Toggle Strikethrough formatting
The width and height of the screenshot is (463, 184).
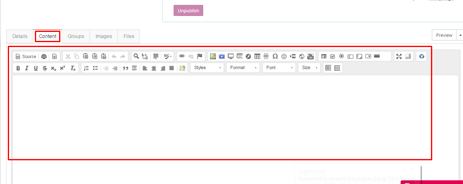coord(45,68)
